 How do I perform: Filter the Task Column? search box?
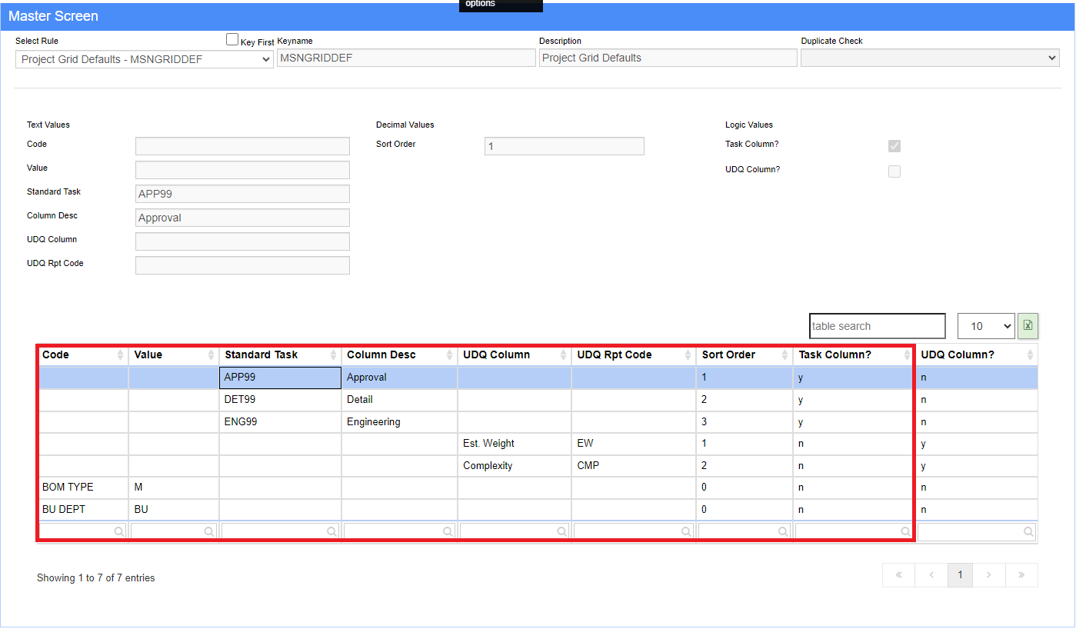(x=854, y=531)
